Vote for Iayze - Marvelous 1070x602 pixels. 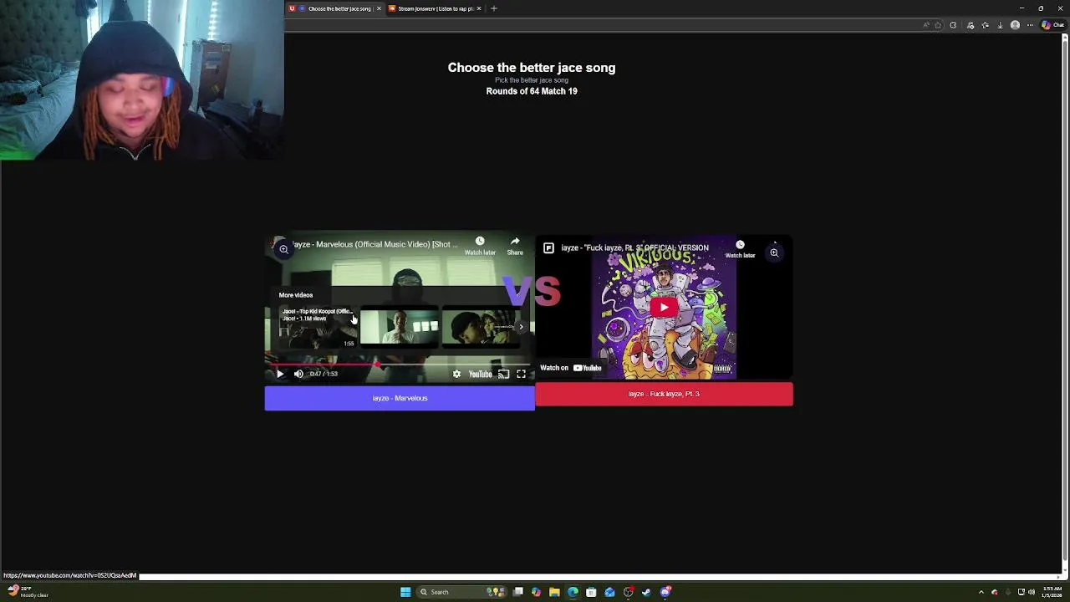point(400,398)
